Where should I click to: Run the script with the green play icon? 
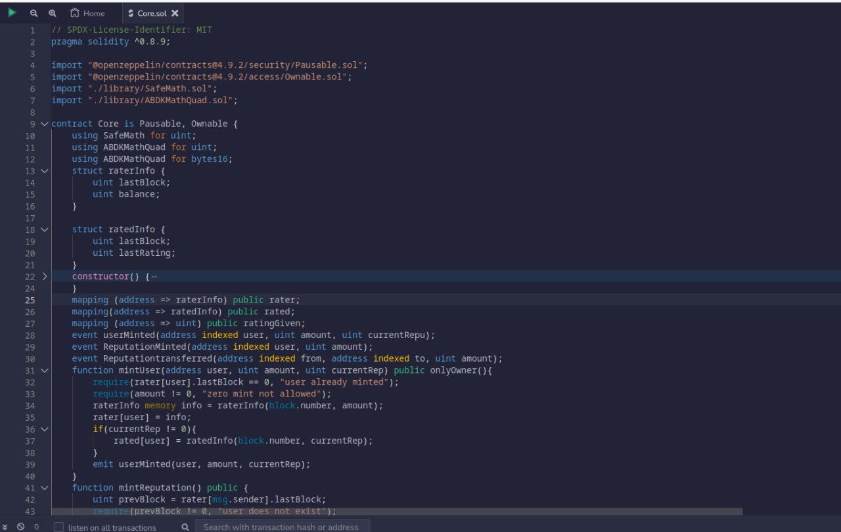pos(12,12)
